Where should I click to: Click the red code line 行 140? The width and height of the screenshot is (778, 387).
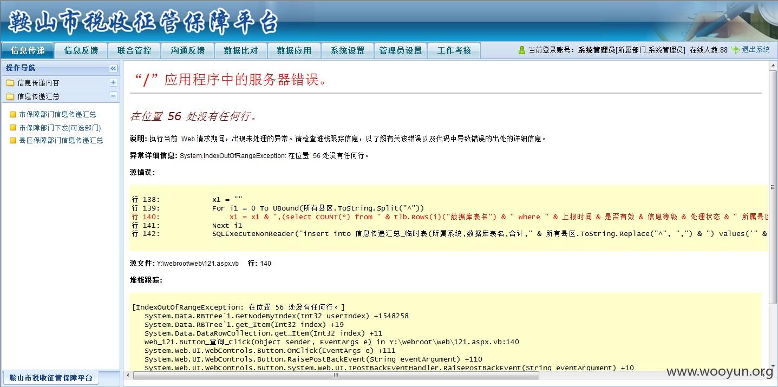(x=450, y=217)
